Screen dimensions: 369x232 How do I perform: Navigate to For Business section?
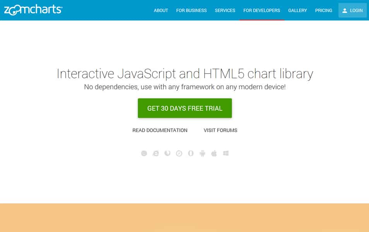tap(191, 10)
